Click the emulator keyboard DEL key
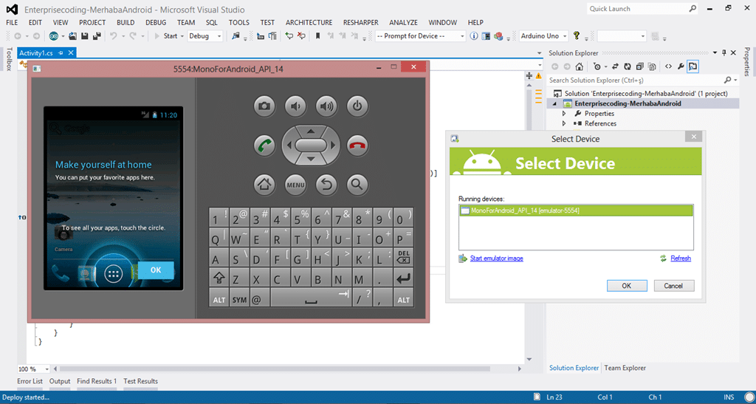 (404, 257)
